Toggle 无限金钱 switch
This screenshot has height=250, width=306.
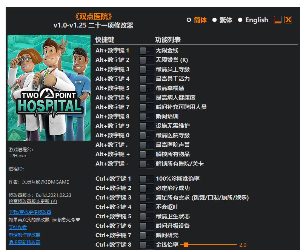pos(146,51)
